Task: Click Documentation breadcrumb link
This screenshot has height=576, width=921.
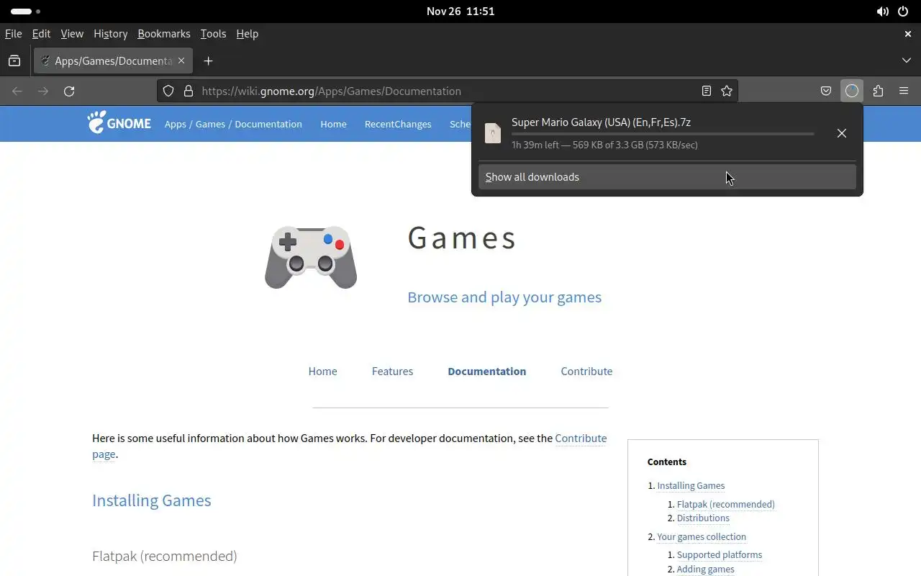Action: [x=268, y=125]
